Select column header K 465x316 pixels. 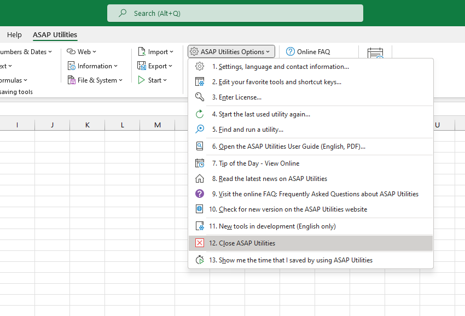(87, 125)
